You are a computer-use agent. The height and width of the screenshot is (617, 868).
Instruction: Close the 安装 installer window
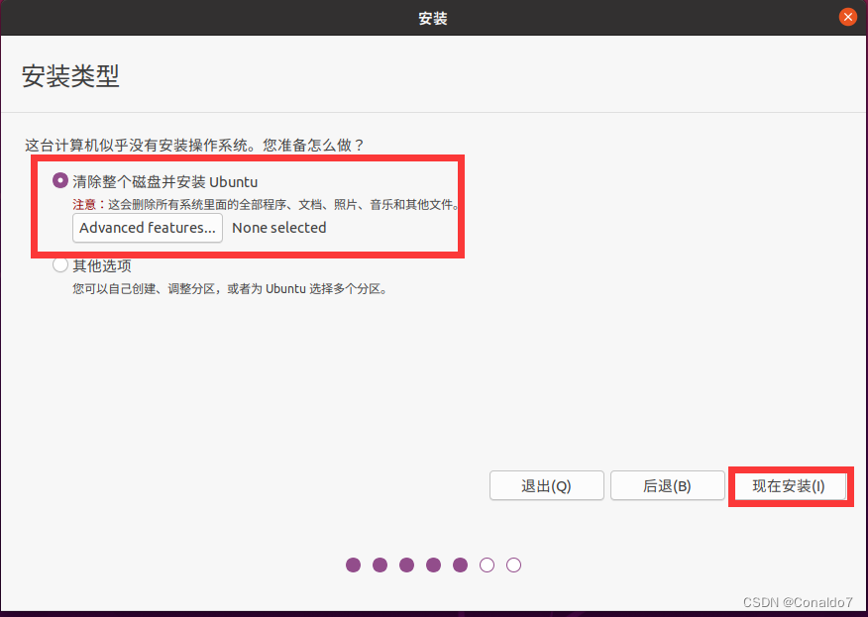click(x=847, y=17)
